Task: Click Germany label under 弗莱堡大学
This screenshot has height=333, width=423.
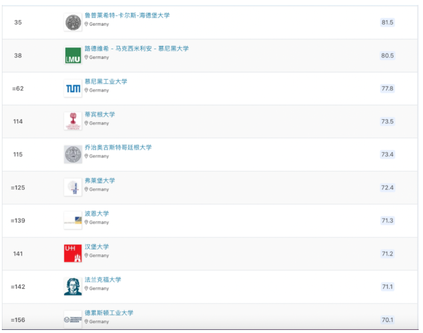Action: point(99,189)
